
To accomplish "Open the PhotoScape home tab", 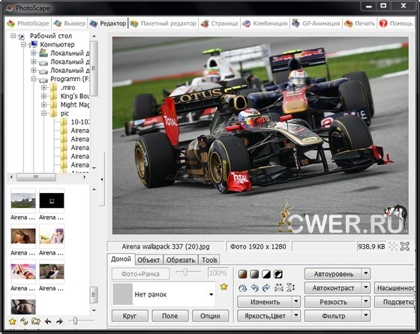I will click(28, 23).
